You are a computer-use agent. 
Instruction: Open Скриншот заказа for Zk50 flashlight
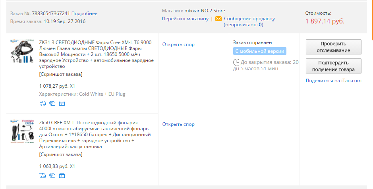(61, 154)
